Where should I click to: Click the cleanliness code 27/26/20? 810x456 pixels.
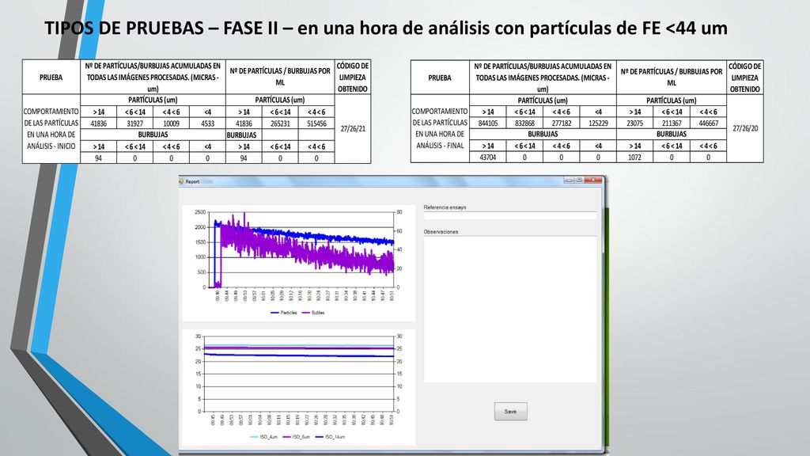pyautogui.click(x=745, y=128)
